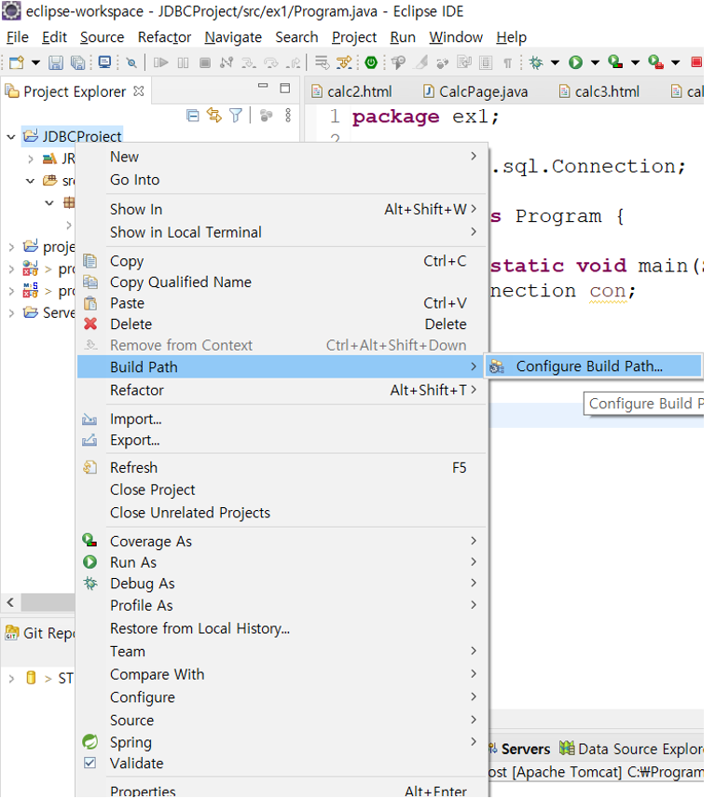This screenshot has width=715, height=799.
Task: Open the Window menu
Action: [x=456, y=37]
